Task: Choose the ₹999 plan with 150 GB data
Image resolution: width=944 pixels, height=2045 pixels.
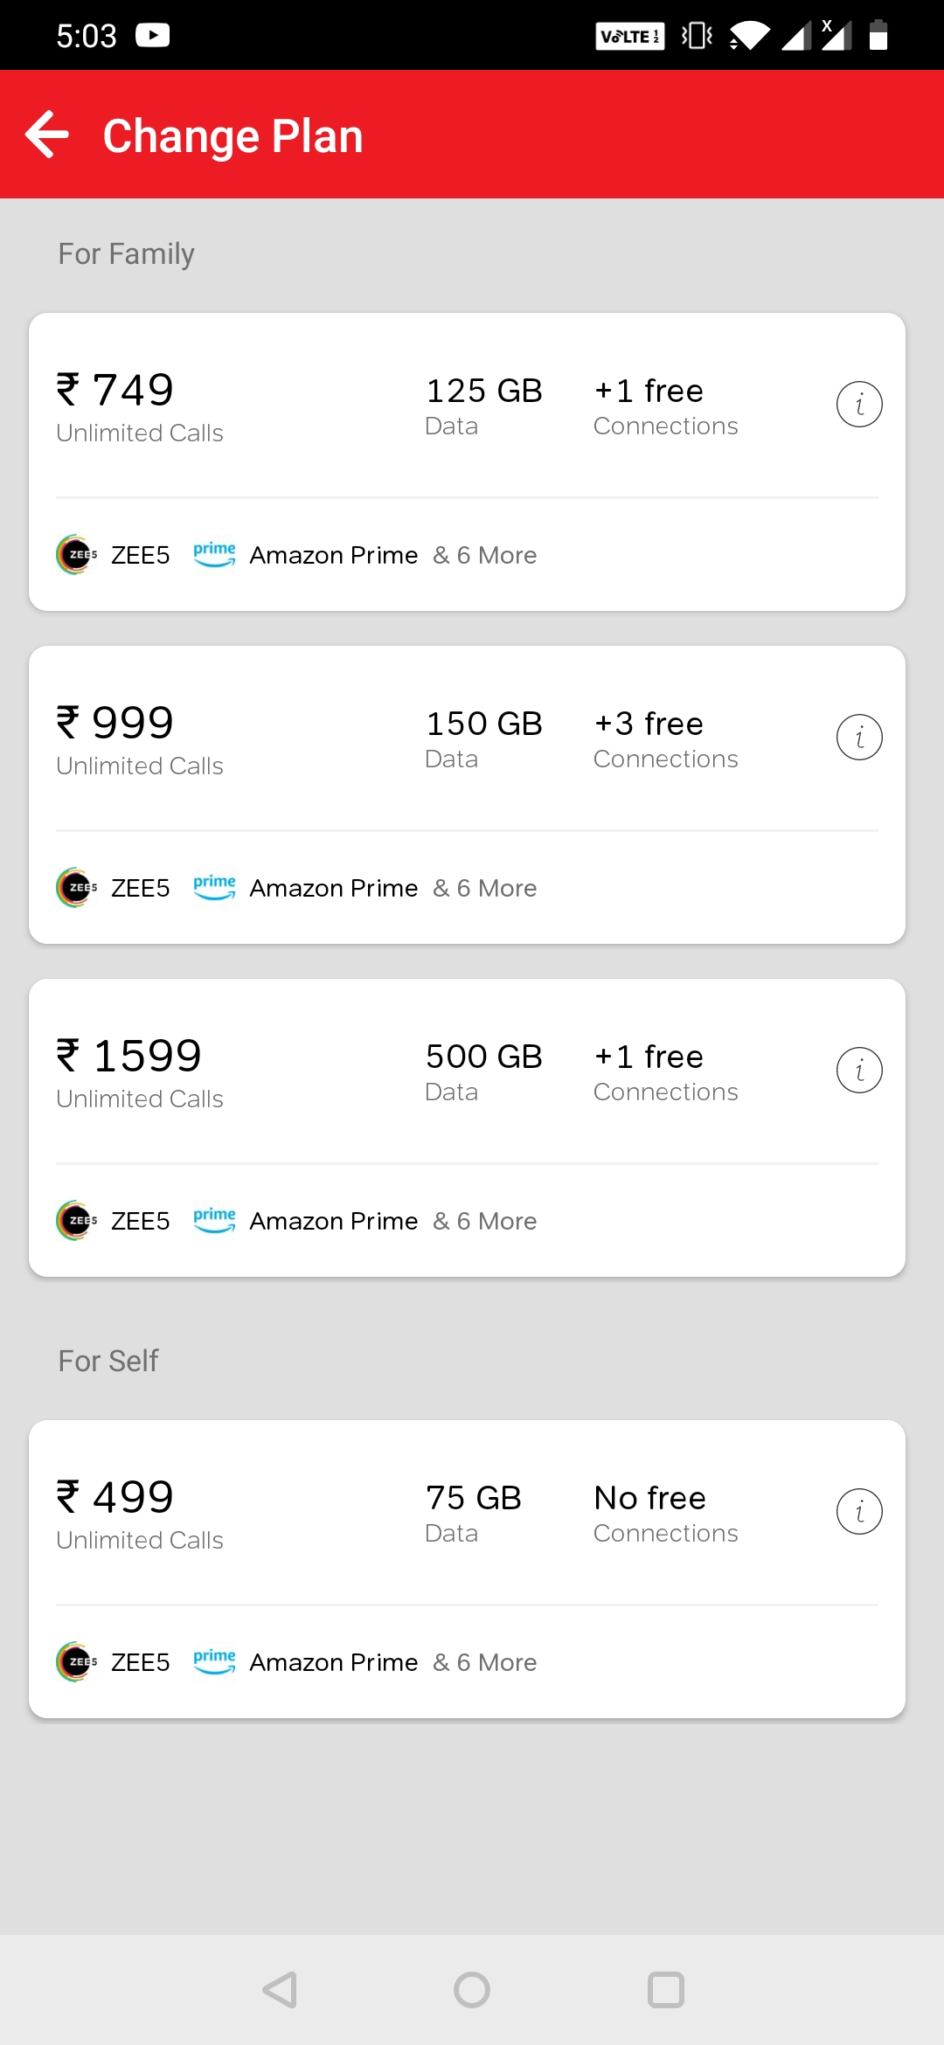Action: coord(116,723)
